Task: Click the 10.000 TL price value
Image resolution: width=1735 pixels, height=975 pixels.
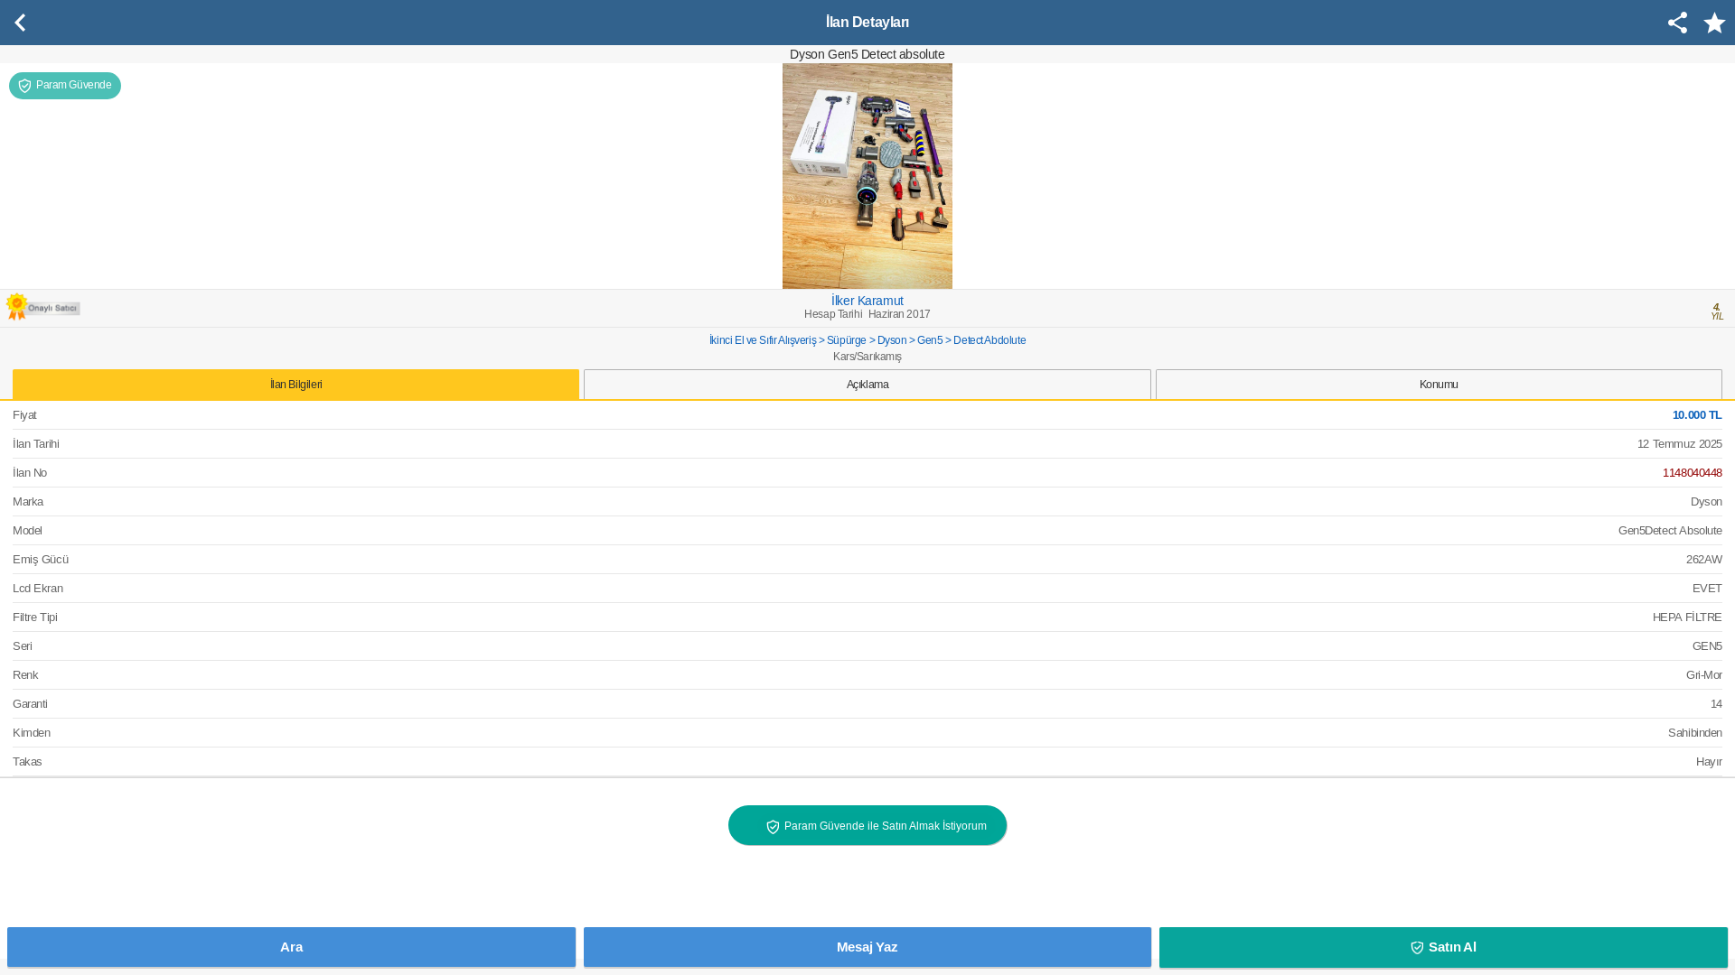Action: tap(1697, 415)
